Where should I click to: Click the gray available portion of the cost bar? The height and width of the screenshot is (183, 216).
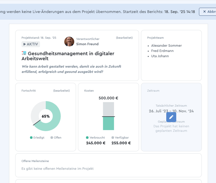pos(108,109)
